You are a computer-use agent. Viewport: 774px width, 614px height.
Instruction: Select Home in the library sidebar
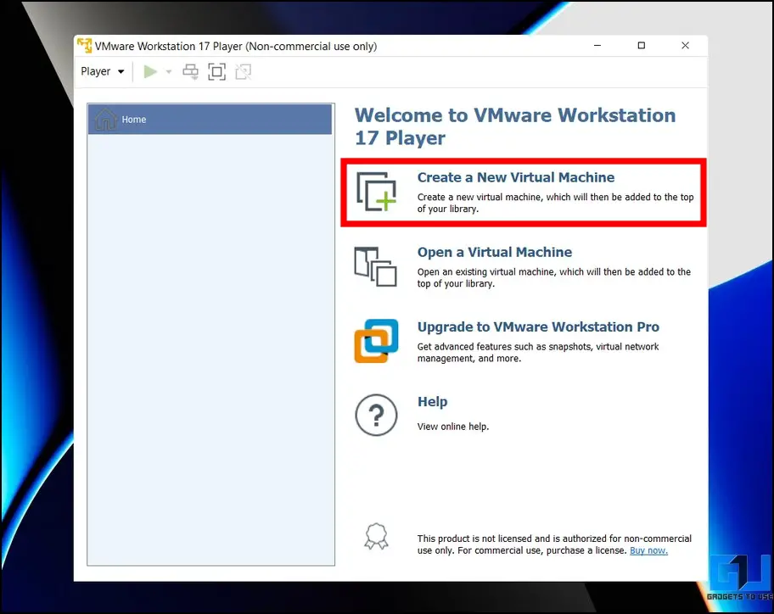(210, 119)
